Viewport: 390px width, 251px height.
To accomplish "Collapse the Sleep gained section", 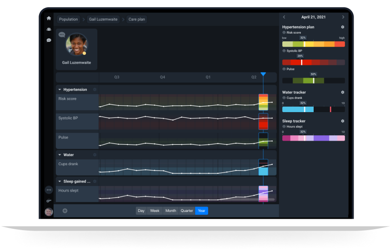I will (60, 181).
